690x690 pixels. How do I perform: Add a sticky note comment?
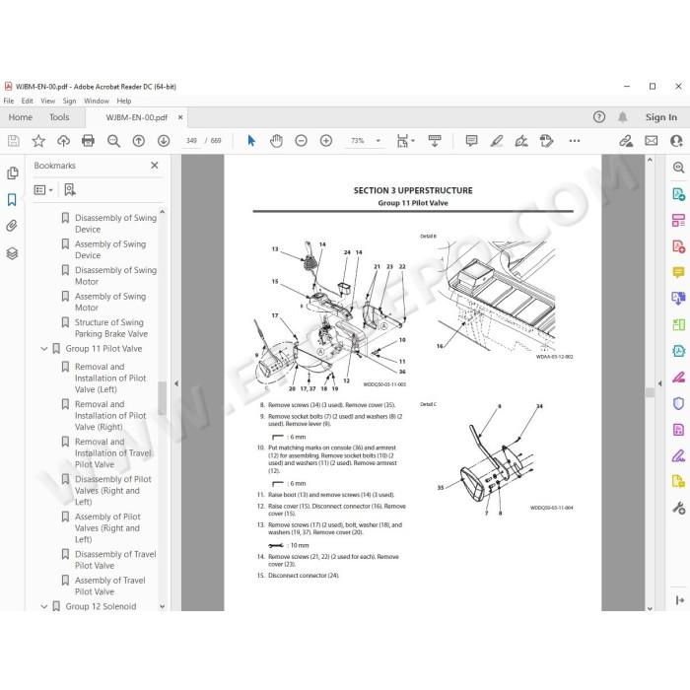click(471, 141)
